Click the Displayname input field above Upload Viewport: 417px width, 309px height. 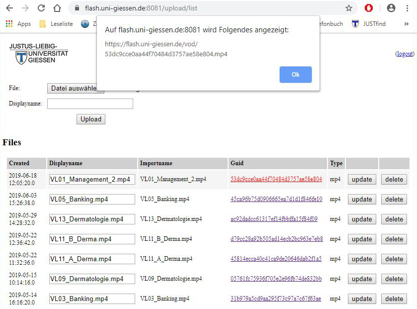coord(90,103)
